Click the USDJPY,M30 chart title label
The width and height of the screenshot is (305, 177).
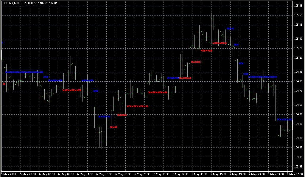11,3
